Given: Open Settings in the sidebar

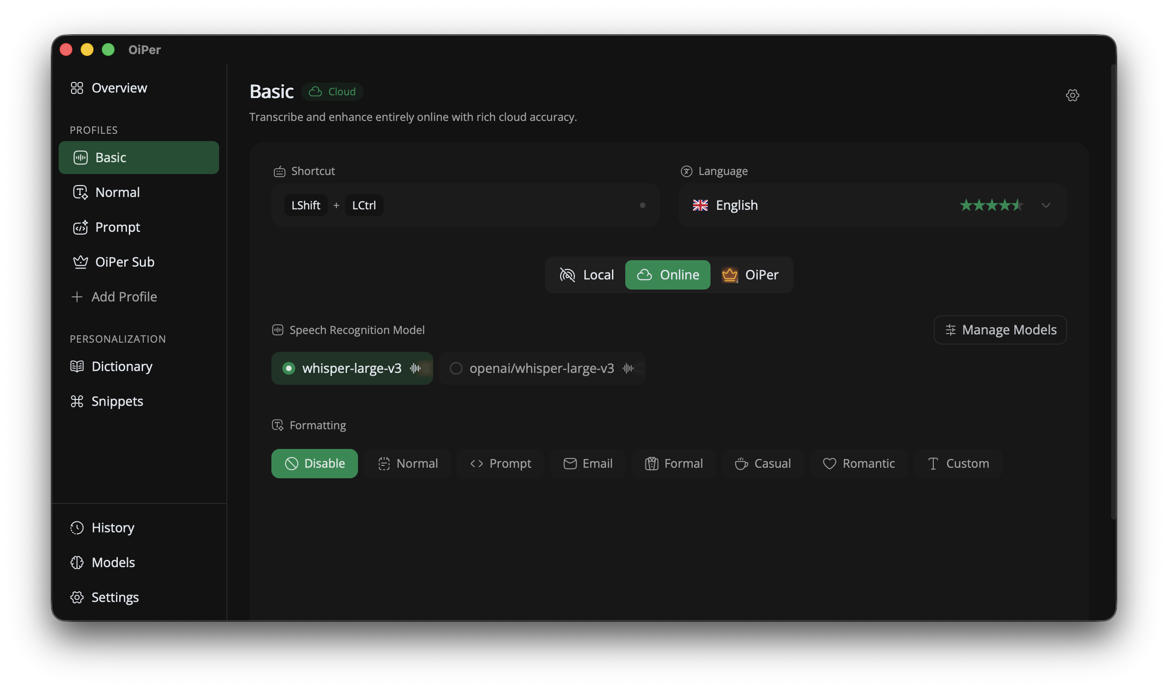Looking at the screenshot, I should tap(138, 597).
